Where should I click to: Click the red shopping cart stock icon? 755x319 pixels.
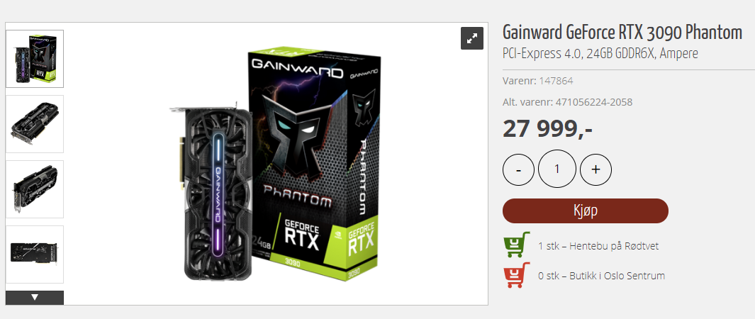[517, 275]
